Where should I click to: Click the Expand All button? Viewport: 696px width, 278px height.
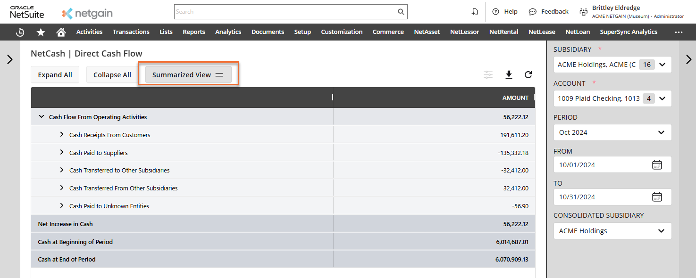click(x=55, y=75)
